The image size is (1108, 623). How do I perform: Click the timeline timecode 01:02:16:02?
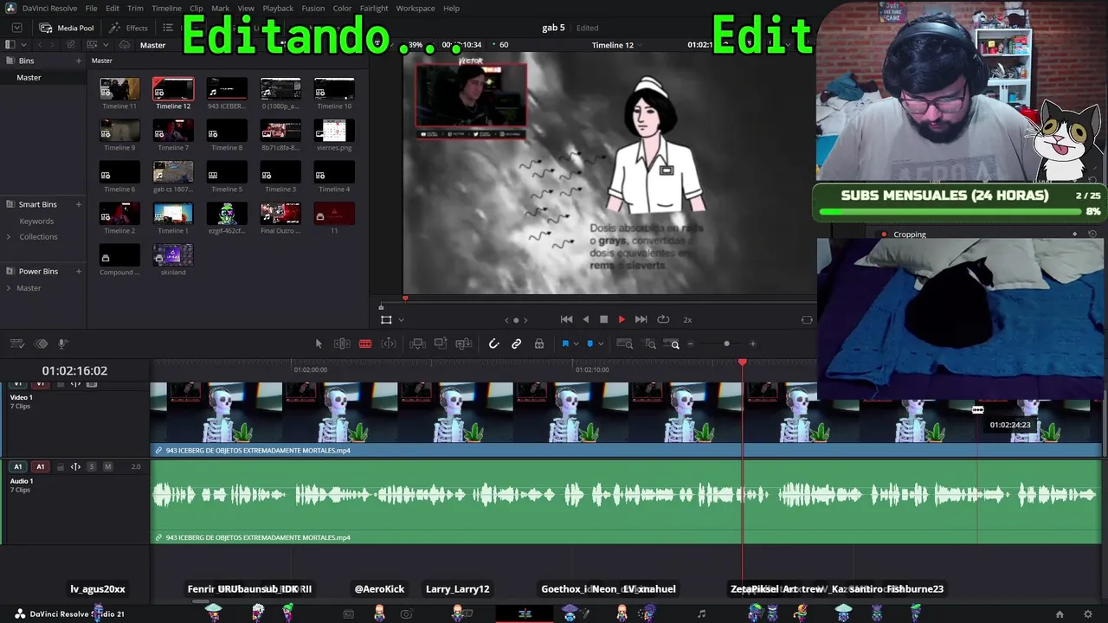pos(74,370)
